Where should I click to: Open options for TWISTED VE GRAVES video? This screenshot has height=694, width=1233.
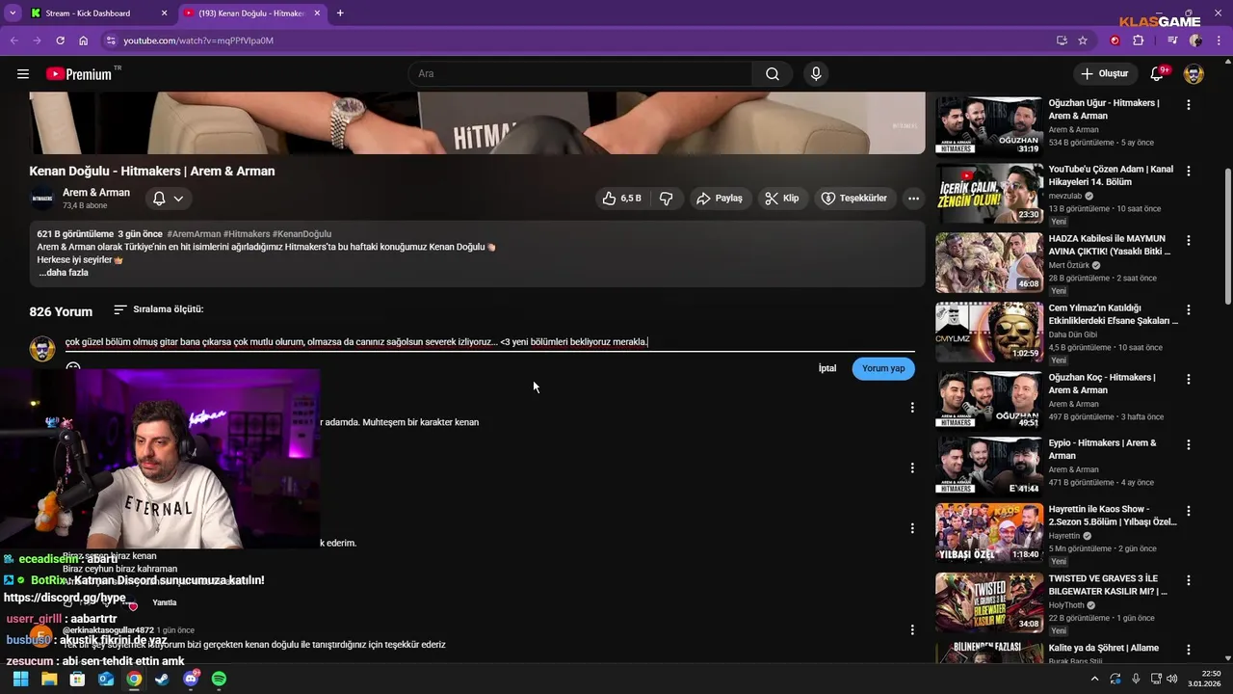pos(1189,579)
